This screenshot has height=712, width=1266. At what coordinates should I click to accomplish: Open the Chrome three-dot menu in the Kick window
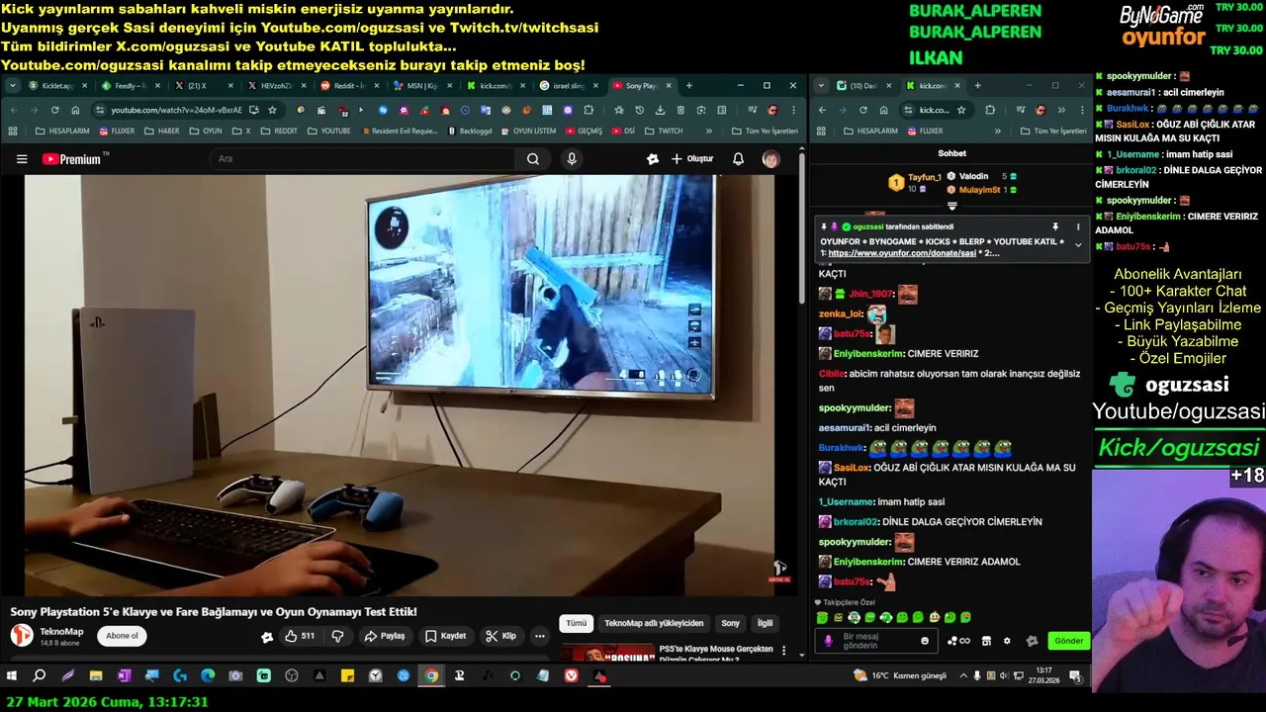[x=1081, y=110]
